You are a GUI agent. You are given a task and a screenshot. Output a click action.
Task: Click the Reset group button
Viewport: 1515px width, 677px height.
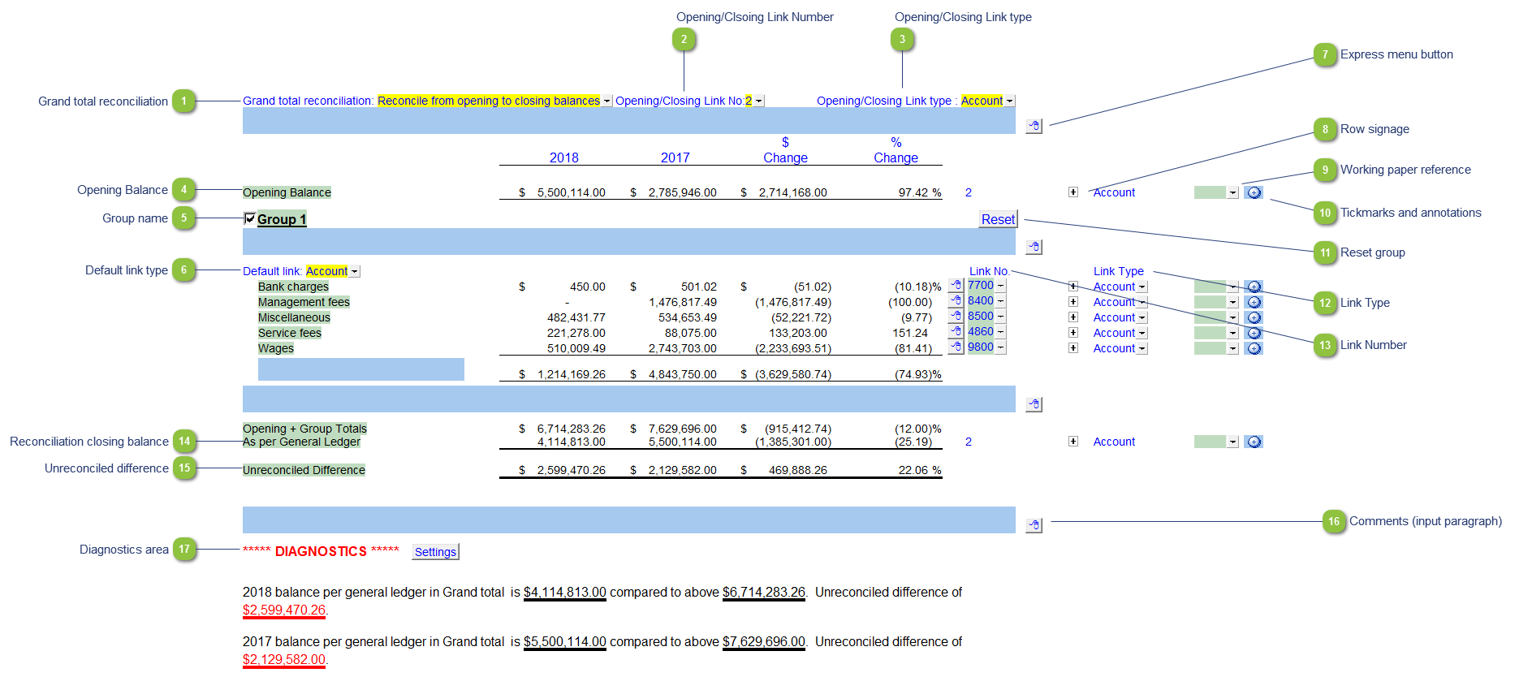(998, 219)
